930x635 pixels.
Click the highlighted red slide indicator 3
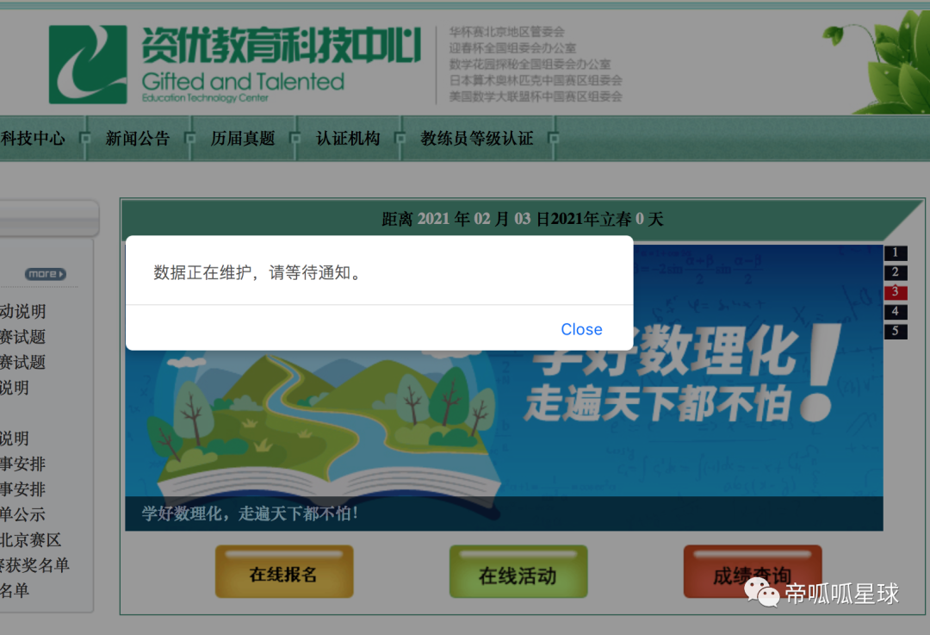[896, 292]
